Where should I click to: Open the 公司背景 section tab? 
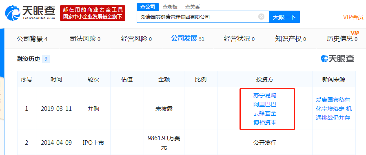(x=32, y=39)
